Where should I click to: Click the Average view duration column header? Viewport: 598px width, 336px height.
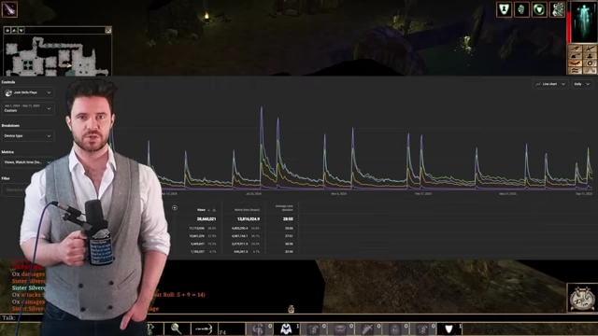click(284, 208)
